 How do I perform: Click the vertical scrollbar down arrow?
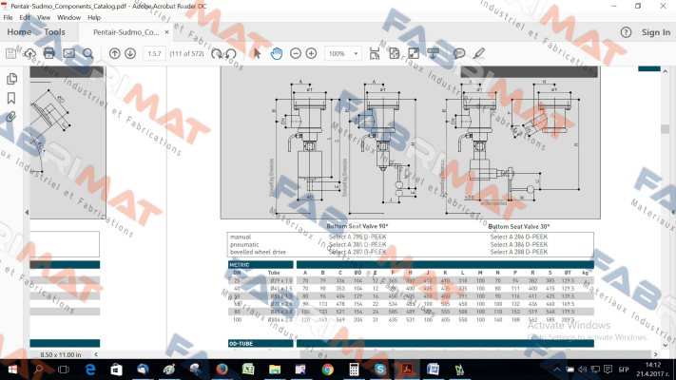665,345
